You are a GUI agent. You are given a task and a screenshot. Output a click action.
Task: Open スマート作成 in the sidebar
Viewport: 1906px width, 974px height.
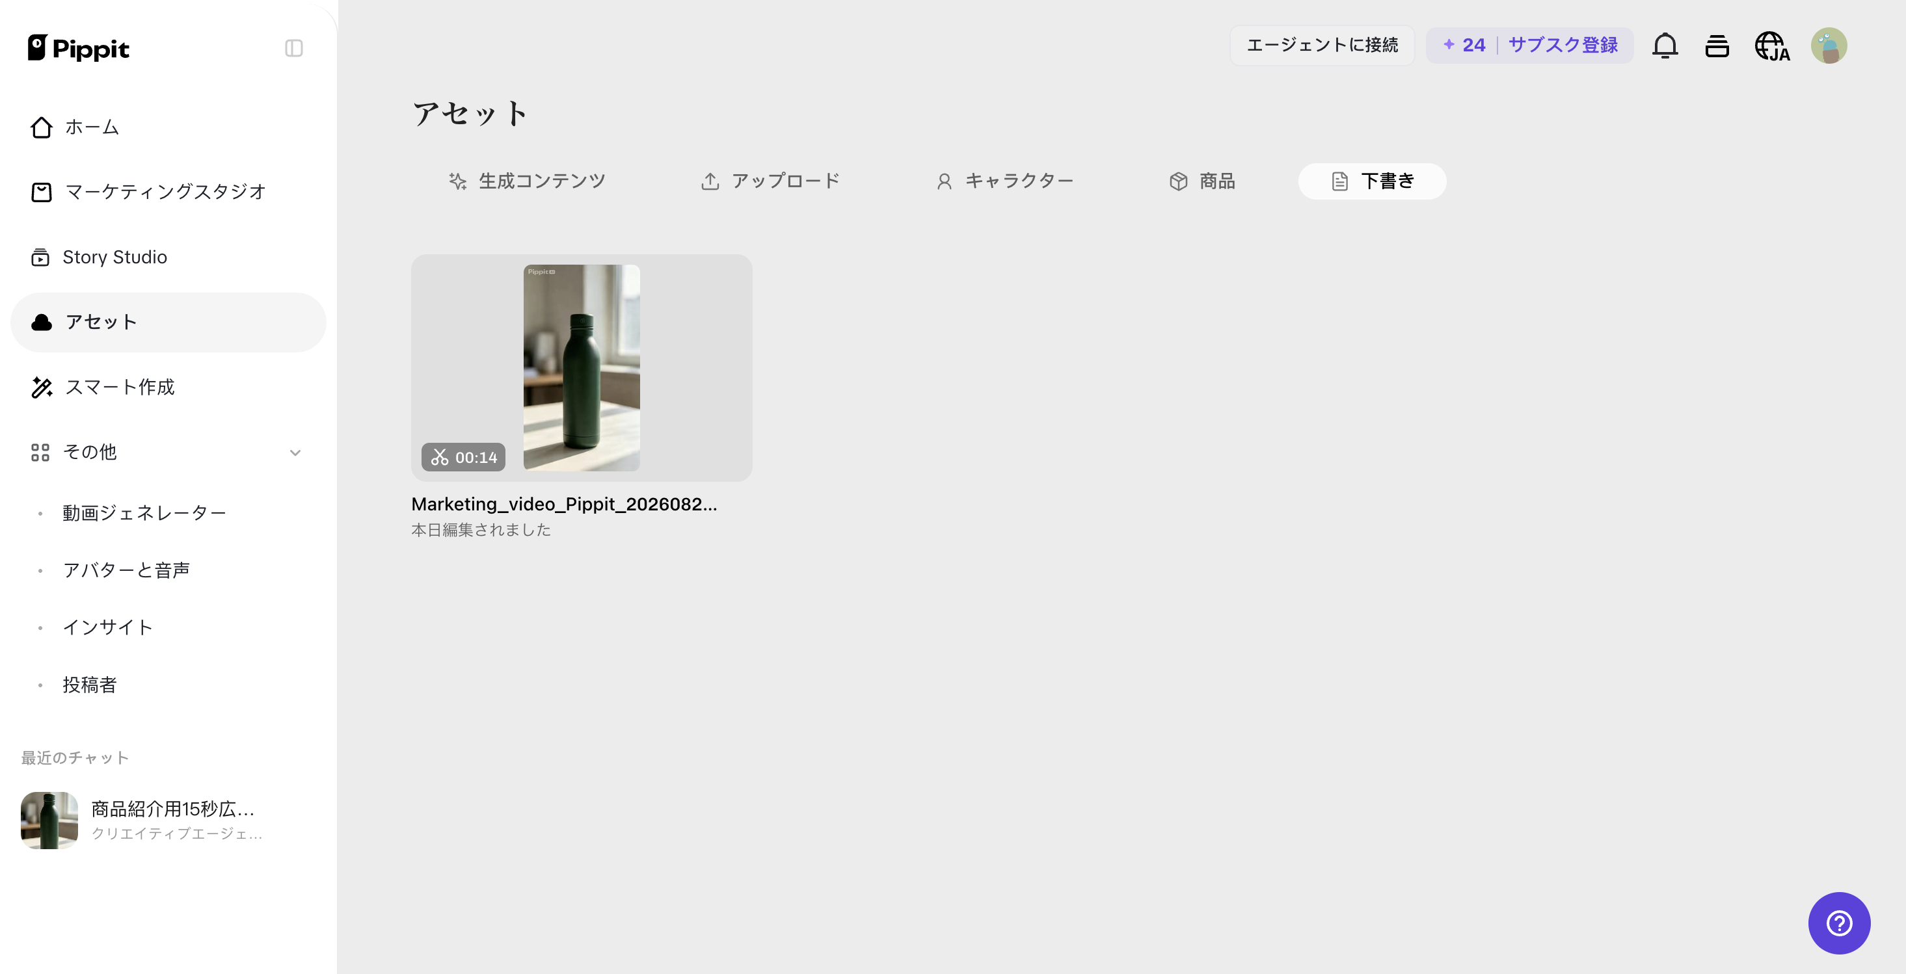pyautogui.click(x=168, y=388)
